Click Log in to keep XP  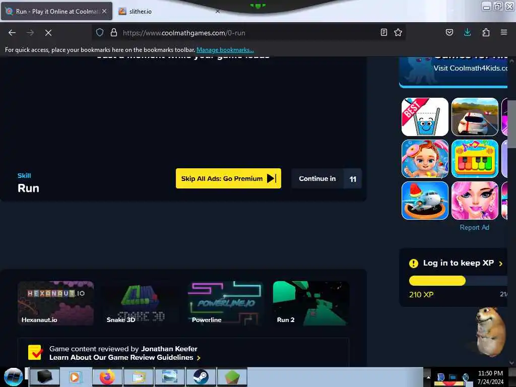point(459,263)
